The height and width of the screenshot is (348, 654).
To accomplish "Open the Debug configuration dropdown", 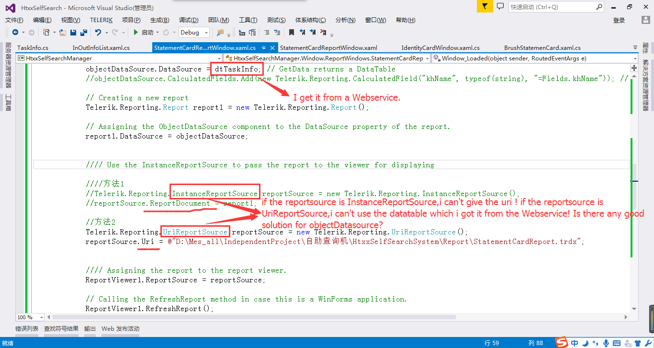I will point(194,33).
